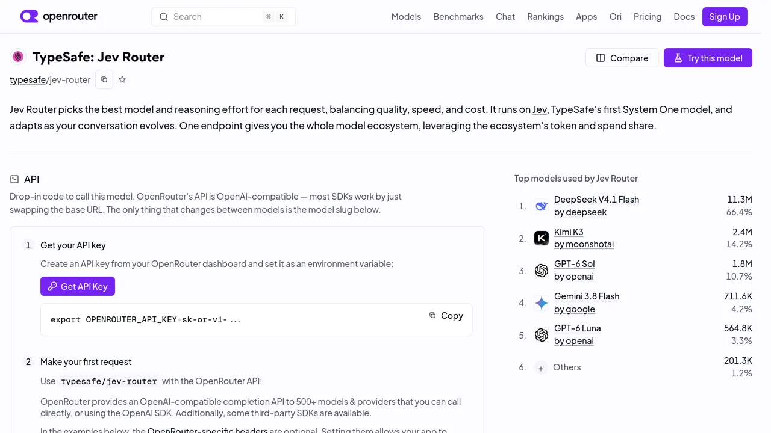Open the by openai link under GPT-6 Luna
This screenshot has width=771, height=433.
pyautogui.click(x=573, y=341)
